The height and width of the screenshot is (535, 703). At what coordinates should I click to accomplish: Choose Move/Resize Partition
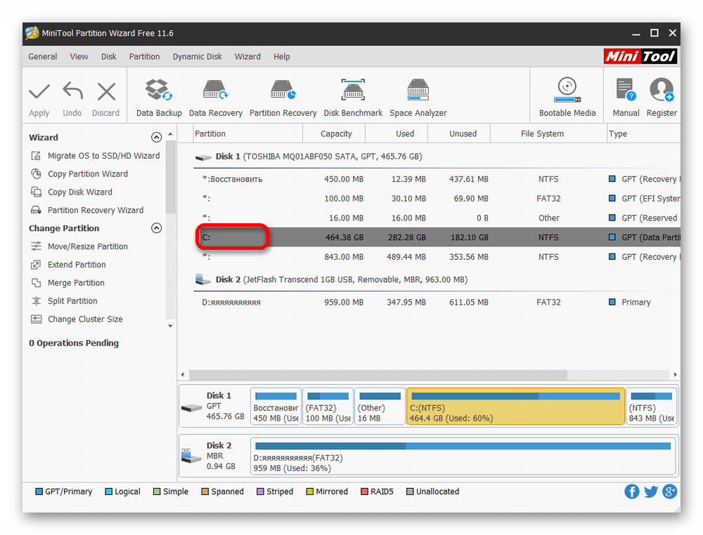pyautogui.click(x=88, y=246)
